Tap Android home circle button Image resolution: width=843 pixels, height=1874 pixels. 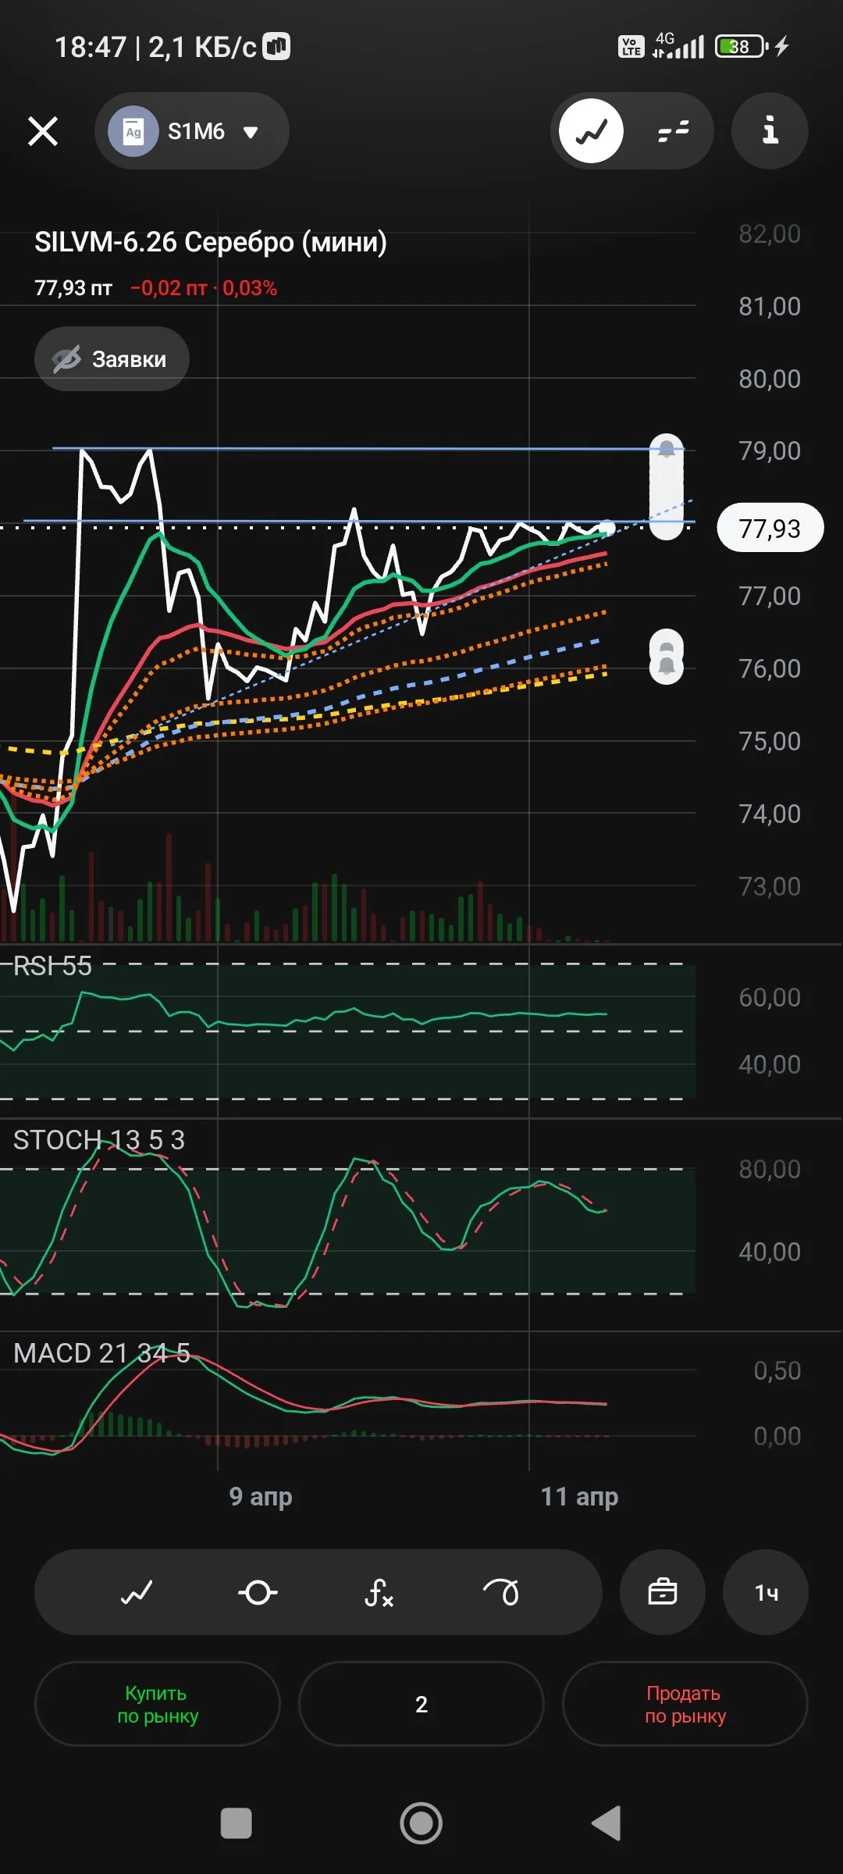click(421, 1823)
